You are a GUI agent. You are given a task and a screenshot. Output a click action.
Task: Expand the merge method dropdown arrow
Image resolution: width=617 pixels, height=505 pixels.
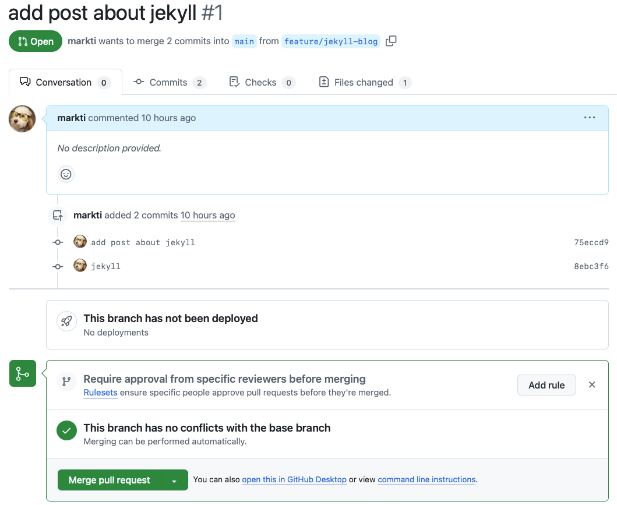174,480
